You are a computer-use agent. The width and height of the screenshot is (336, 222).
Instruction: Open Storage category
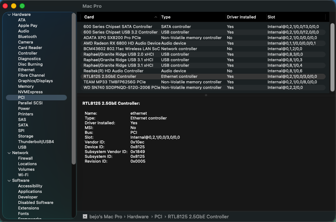pos(26,136)
